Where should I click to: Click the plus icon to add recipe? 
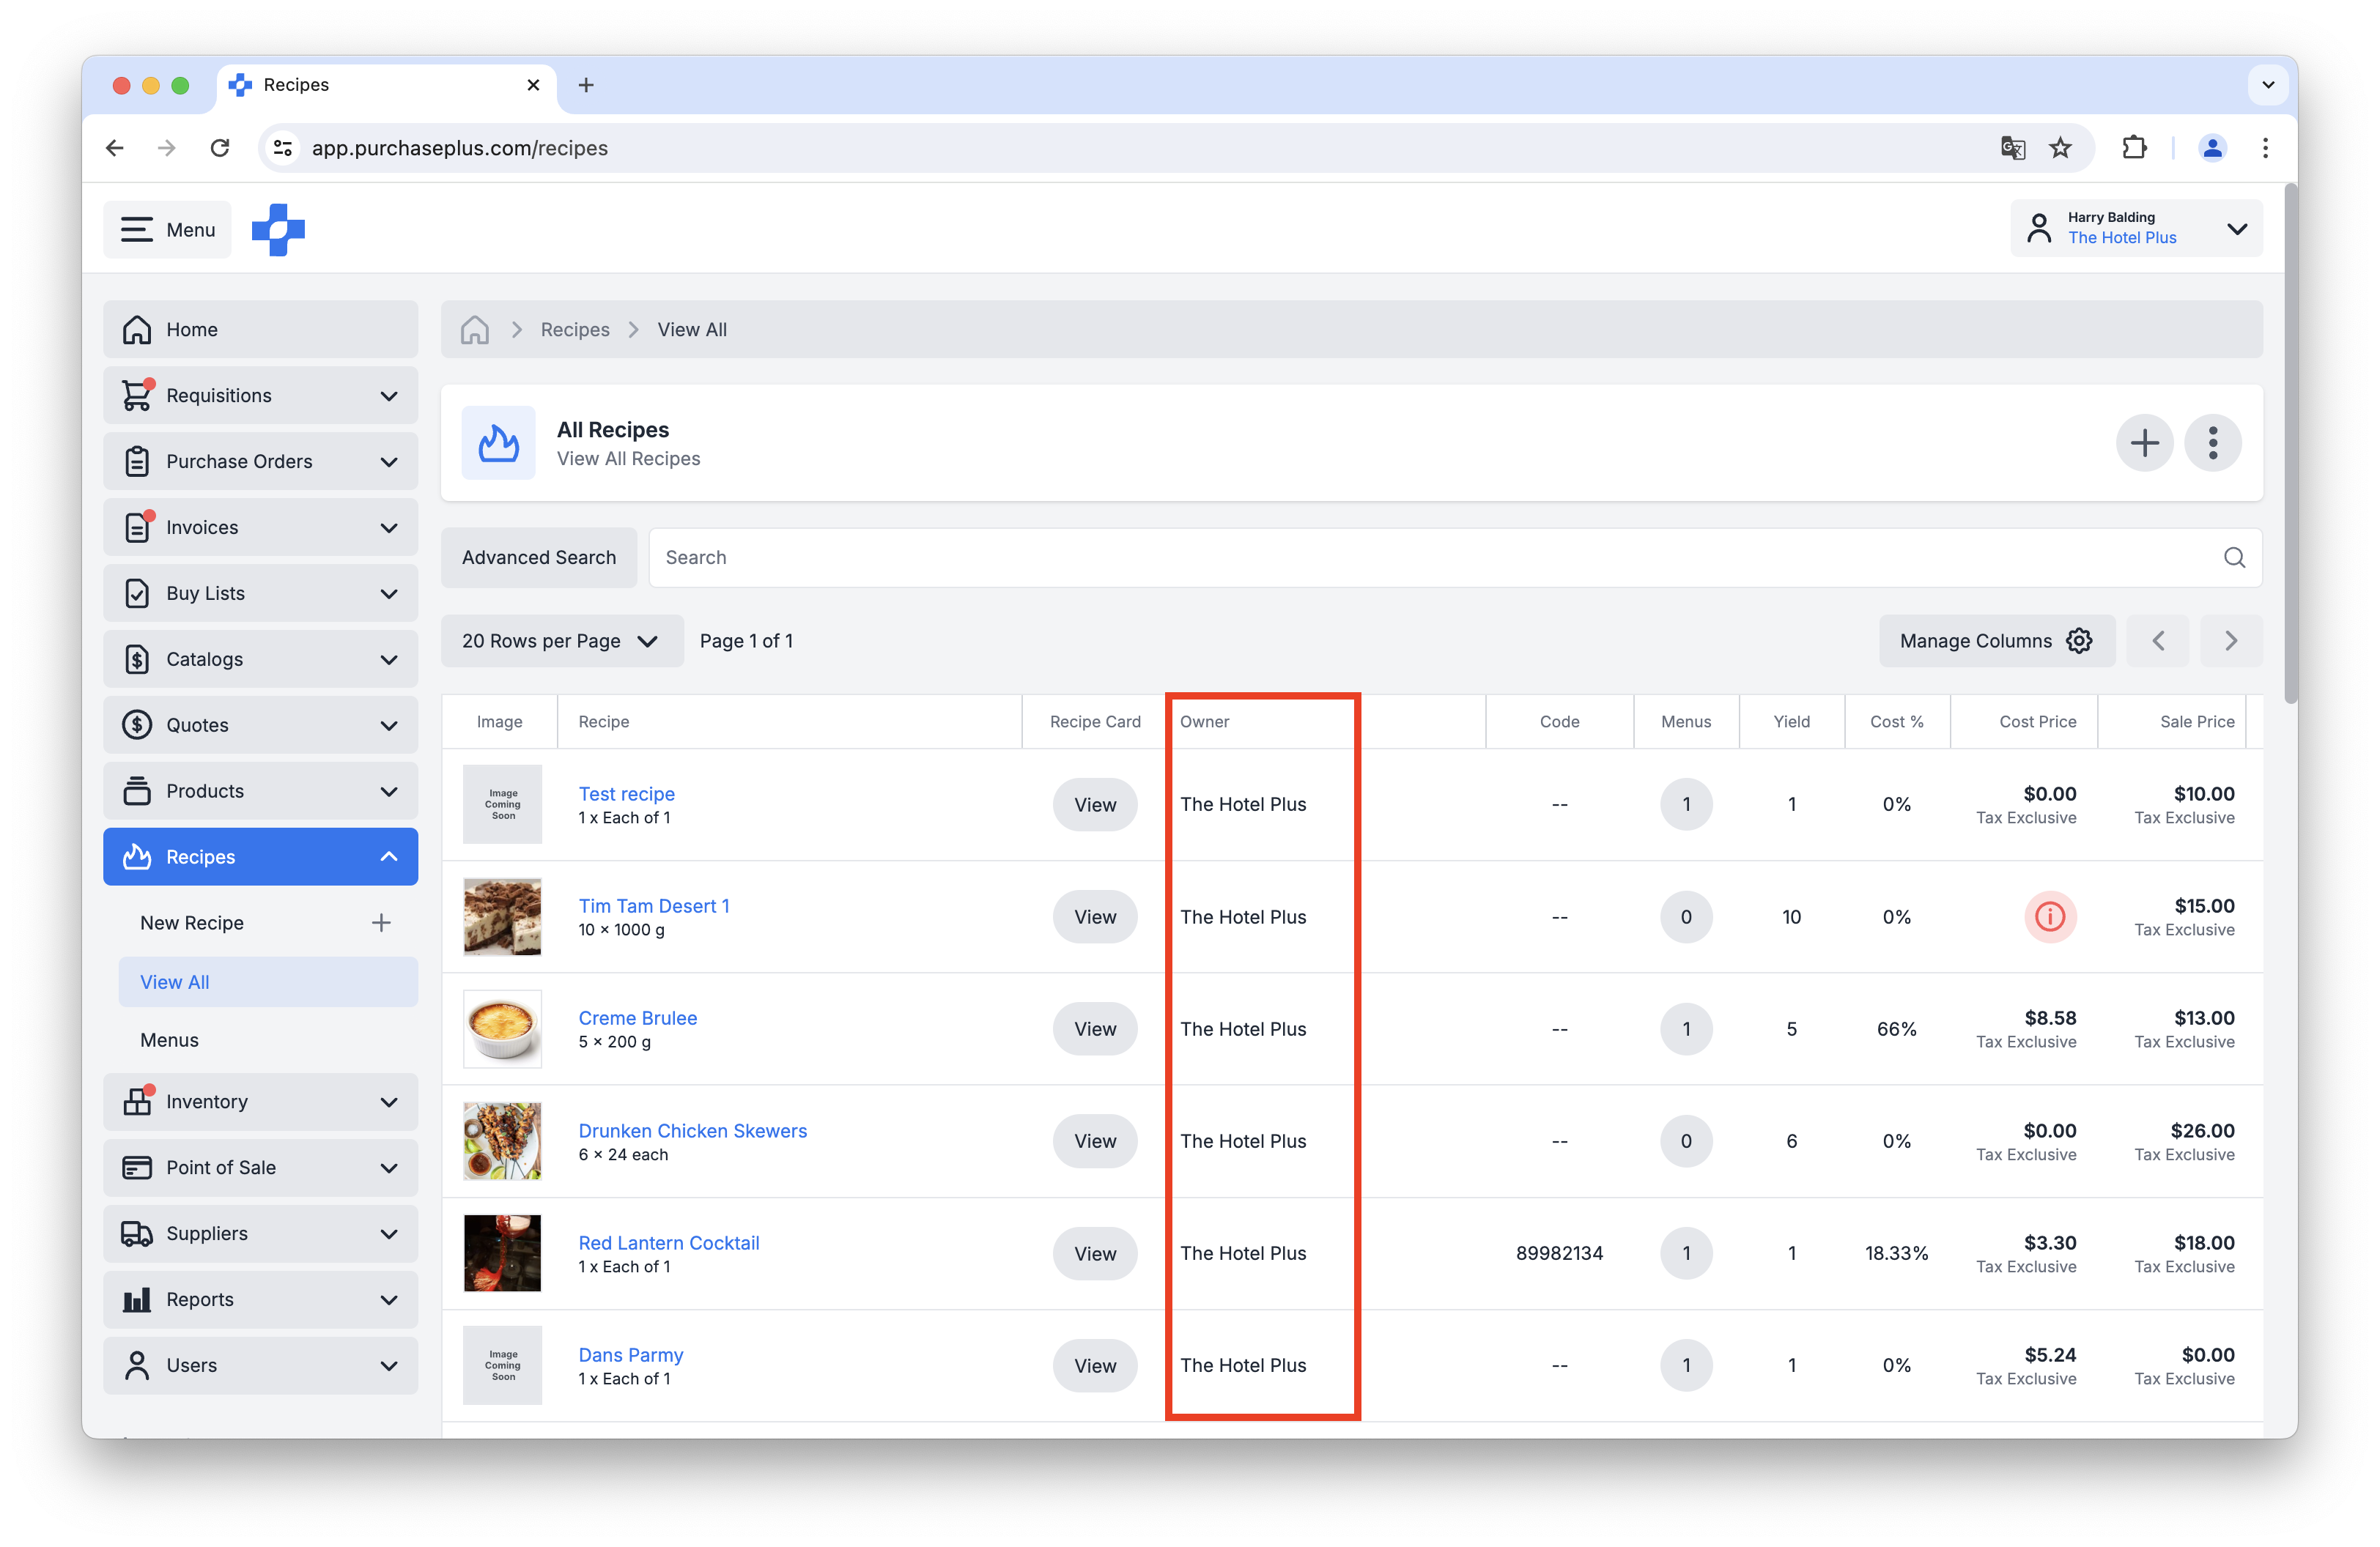(2143, 442)
